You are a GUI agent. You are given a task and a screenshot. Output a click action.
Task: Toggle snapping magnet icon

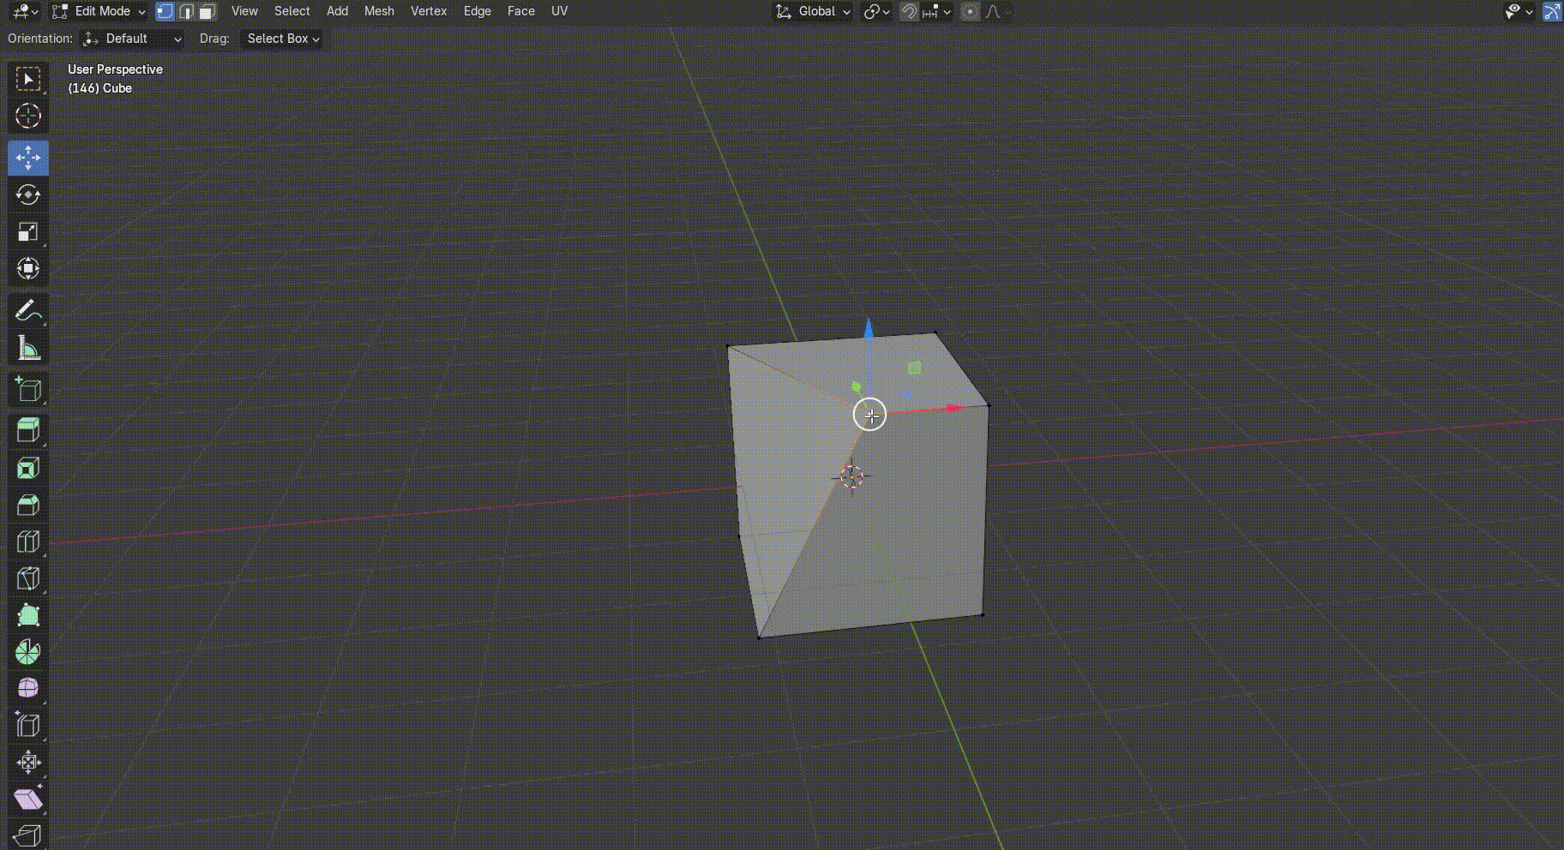(910, 11)
